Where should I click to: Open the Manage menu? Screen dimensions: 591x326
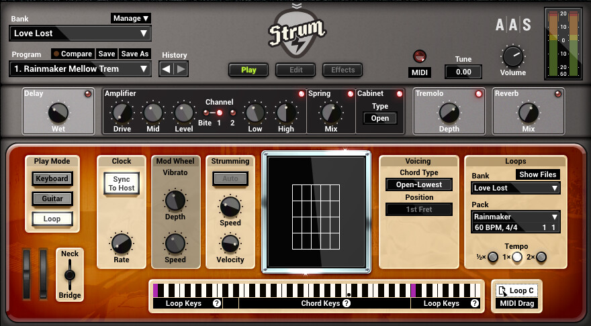131,18
